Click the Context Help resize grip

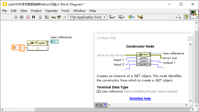pyautogui.click(x=191, y=106)
